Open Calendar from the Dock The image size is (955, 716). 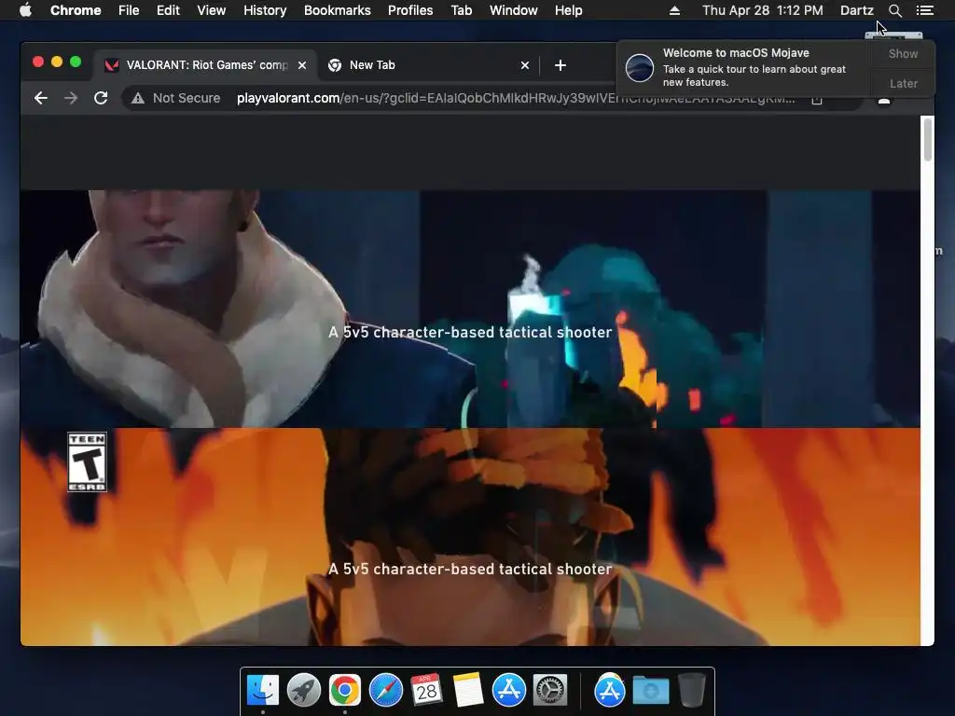tap(426, 690)
